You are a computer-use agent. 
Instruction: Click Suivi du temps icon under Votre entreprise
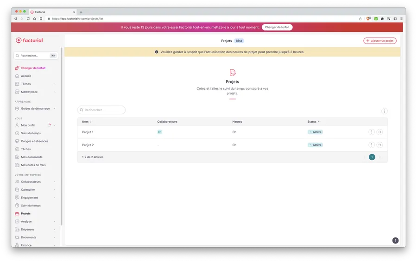click(17, 206)
